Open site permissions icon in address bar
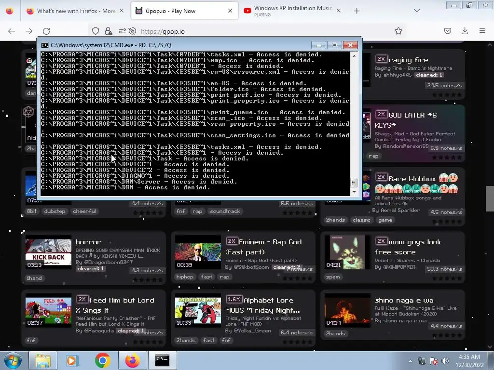This screenshot has width=494, height=370. tap(122, 31)
